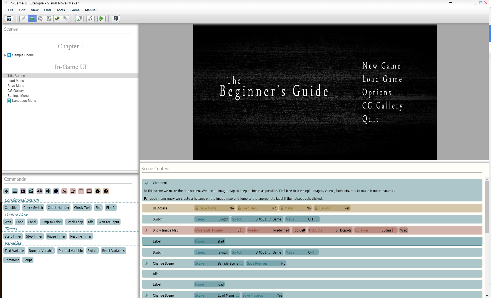Toggle the ON value of second Switch command

coord(302,252)
